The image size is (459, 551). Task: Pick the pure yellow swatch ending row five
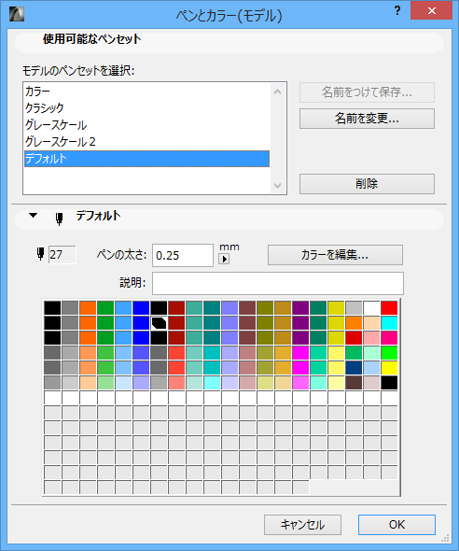point(389,368)
